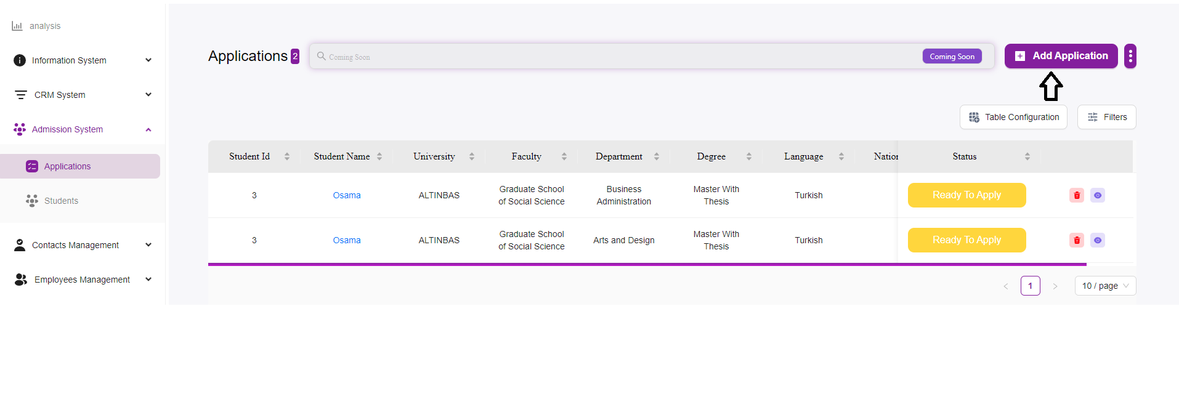This screenshot has width=1179, height=399.
Task: Click the purple horizontal table scrollbar
Action: [647, 264]
